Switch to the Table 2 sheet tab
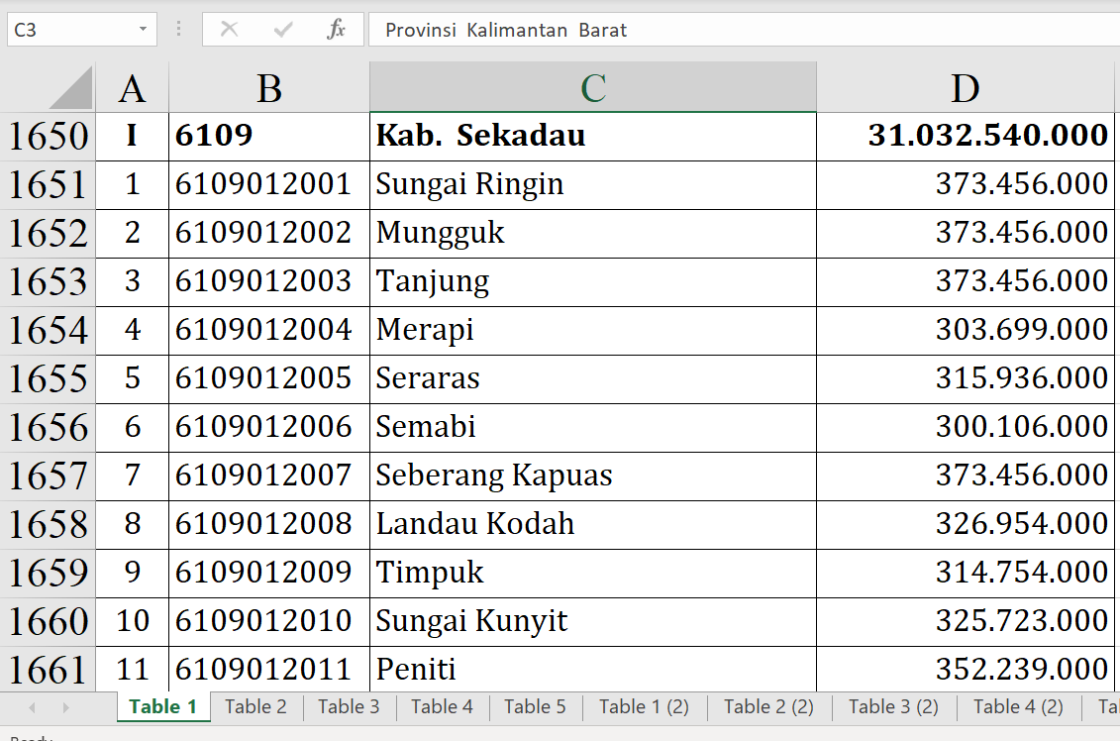 click(x=255, y=706)
